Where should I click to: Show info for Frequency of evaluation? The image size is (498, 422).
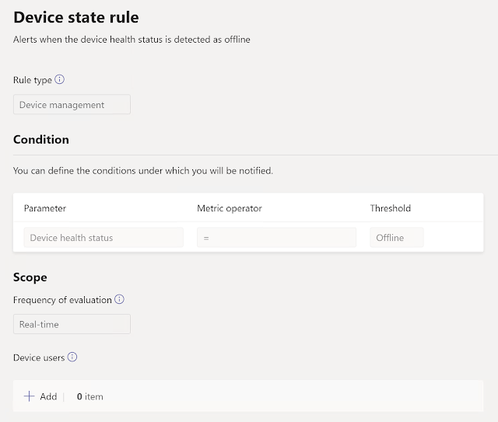click(120, 299)
